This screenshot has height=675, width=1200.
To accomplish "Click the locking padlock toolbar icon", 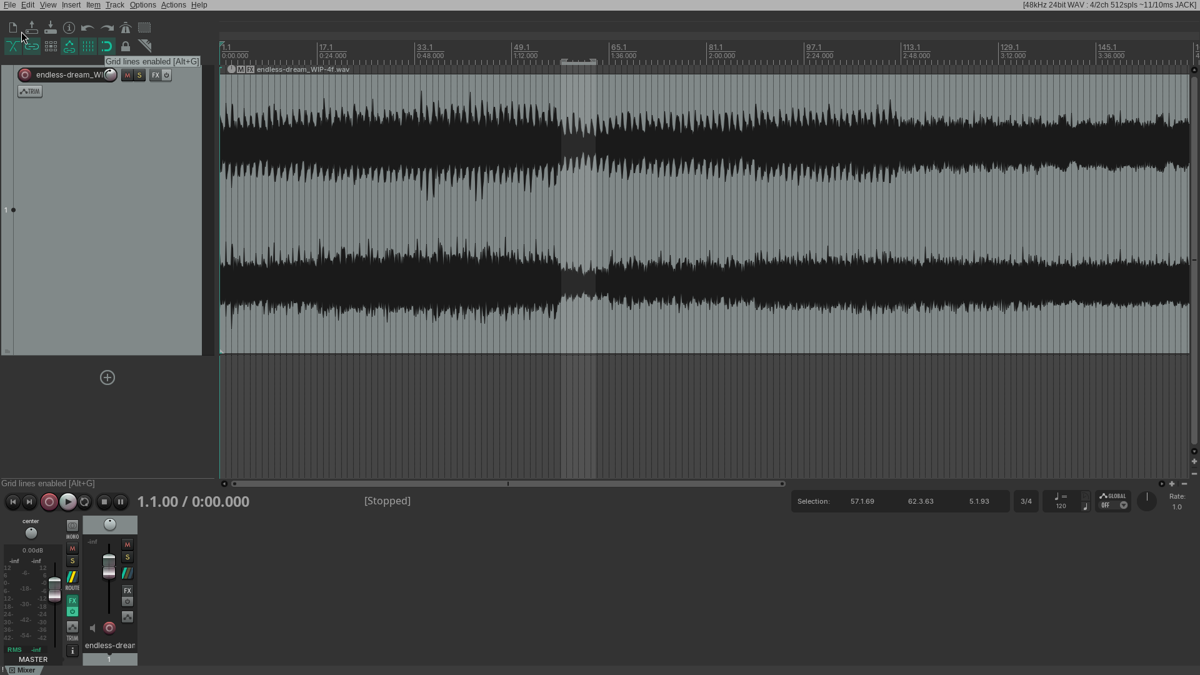I will pyautogui.click(x=126, y=46).
